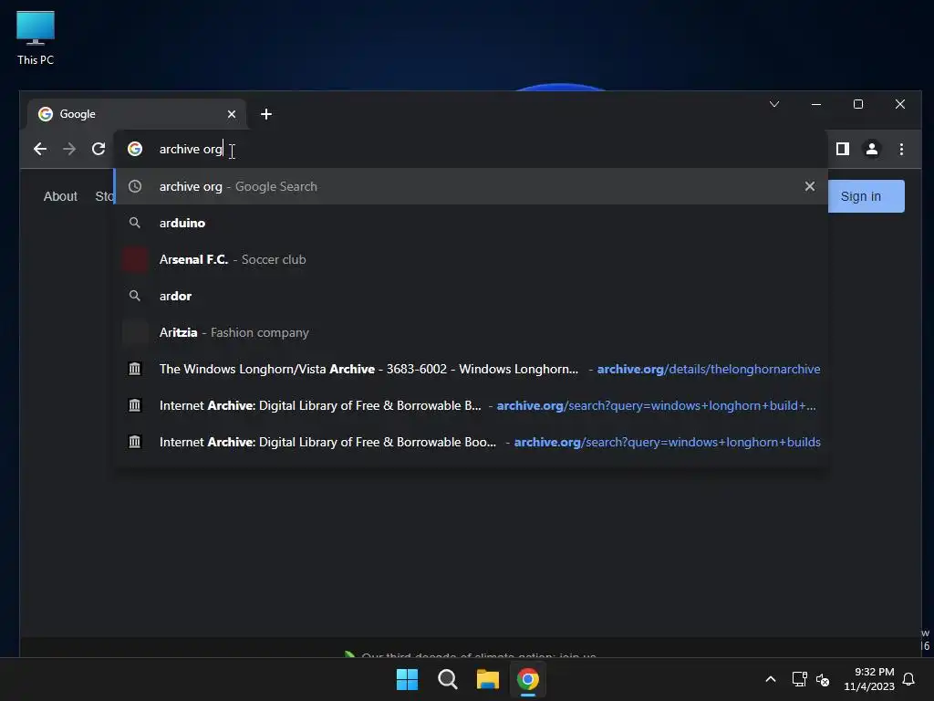Open a new tab with plus button
Screen dimensions: 934x701
(266, 114)
